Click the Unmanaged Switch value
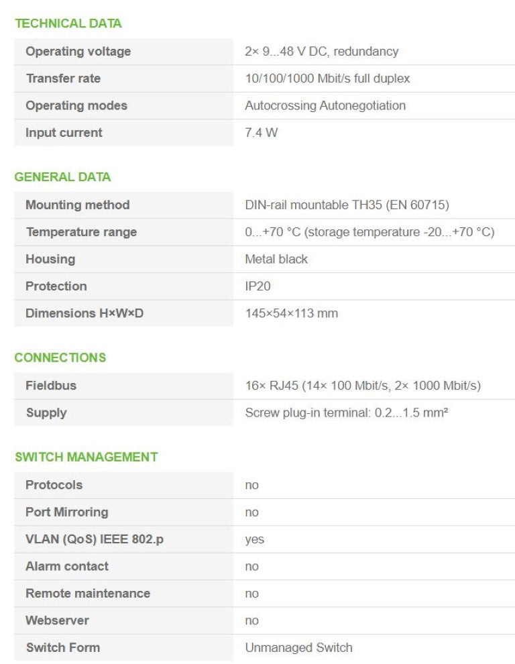This screenshot has height=664, width=515. point(298,647)
